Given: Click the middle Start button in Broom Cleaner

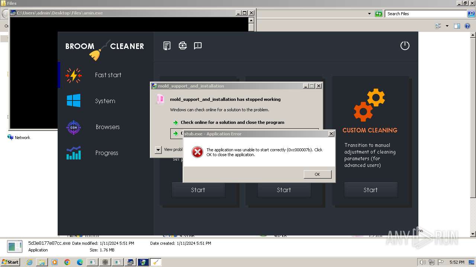Looking at the screenshot, I should (284, 190).
